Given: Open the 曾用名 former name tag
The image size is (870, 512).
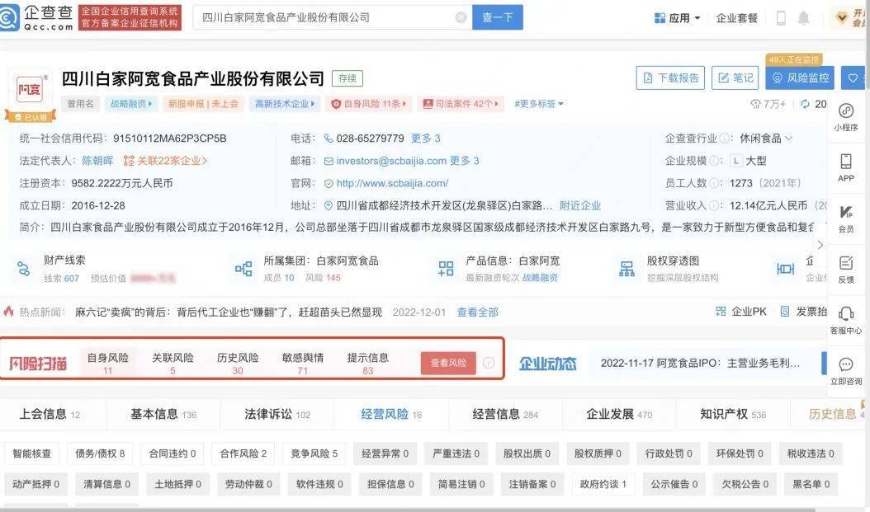Looking at the screenshot, I should [80, 104].
